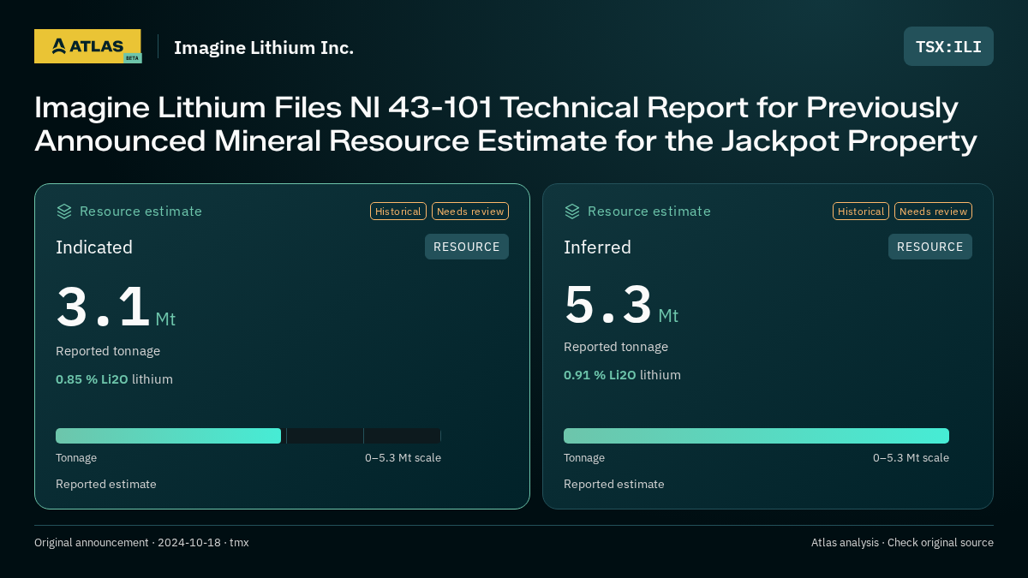Click the RESOURCE badge on the Indicated card
Screen dimensions: 1028x578
pos(467,247)
